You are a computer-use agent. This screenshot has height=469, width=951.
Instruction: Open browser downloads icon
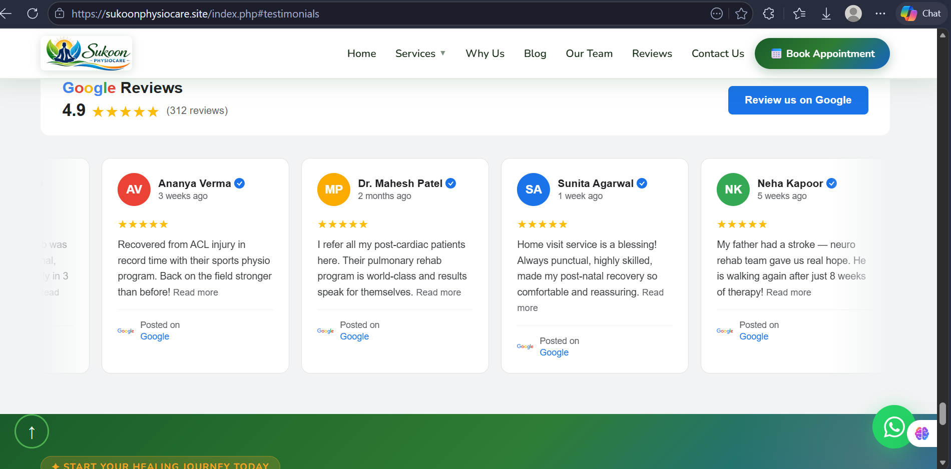[826, 14]
